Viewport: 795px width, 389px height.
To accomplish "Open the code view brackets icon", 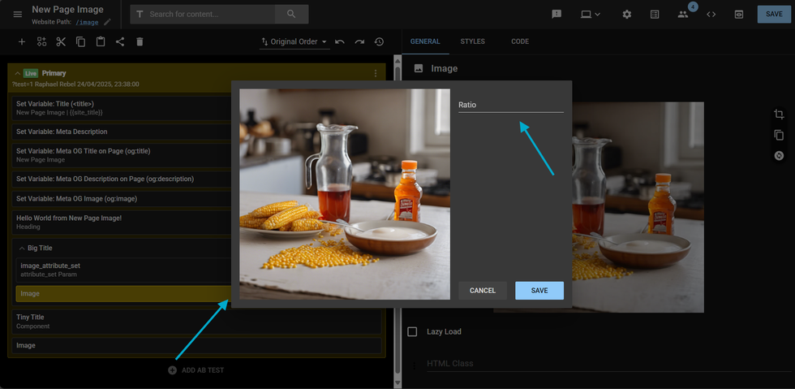I will 711,15.
